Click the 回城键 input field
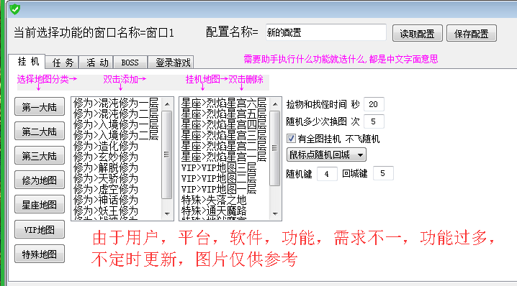 coord(383,173)
